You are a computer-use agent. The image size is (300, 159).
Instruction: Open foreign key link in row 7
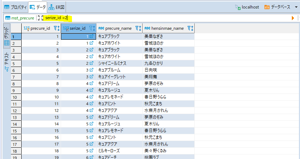pos(91,76)
